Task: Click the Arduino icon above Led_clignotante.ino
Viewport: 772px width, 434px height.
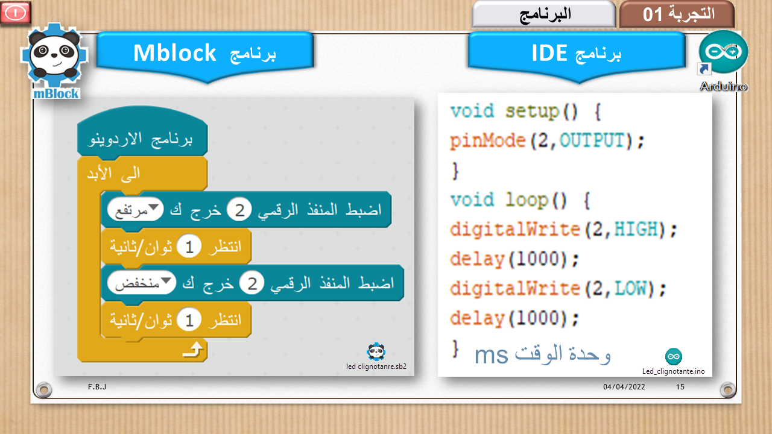Action: tap(673, 356)
